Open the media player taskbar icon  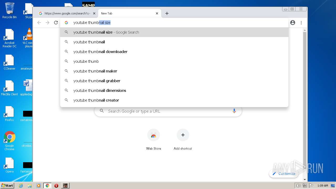[39, 186]
